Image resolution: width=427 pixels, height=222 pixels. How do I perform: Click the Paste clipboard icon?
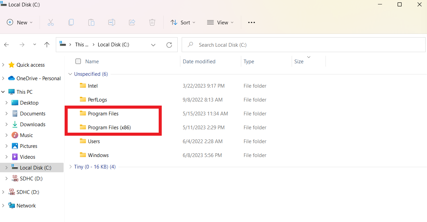[91, 22]
